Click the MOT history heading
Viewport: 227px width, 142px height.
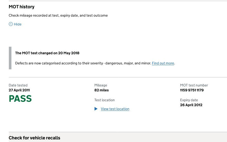pos(22,7)
